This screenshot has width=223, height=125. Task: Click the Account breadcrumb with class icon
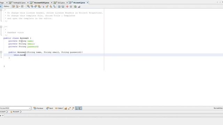tap(15, 112)
